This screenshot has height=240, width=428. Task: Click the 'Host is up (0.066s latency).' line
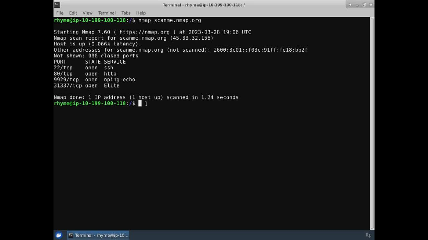coord(98,44)
